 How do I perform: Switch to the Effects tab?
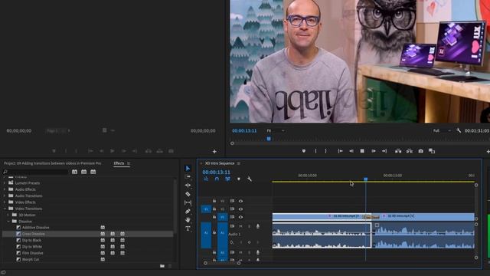pyautogui.click(x=119, y=163)
